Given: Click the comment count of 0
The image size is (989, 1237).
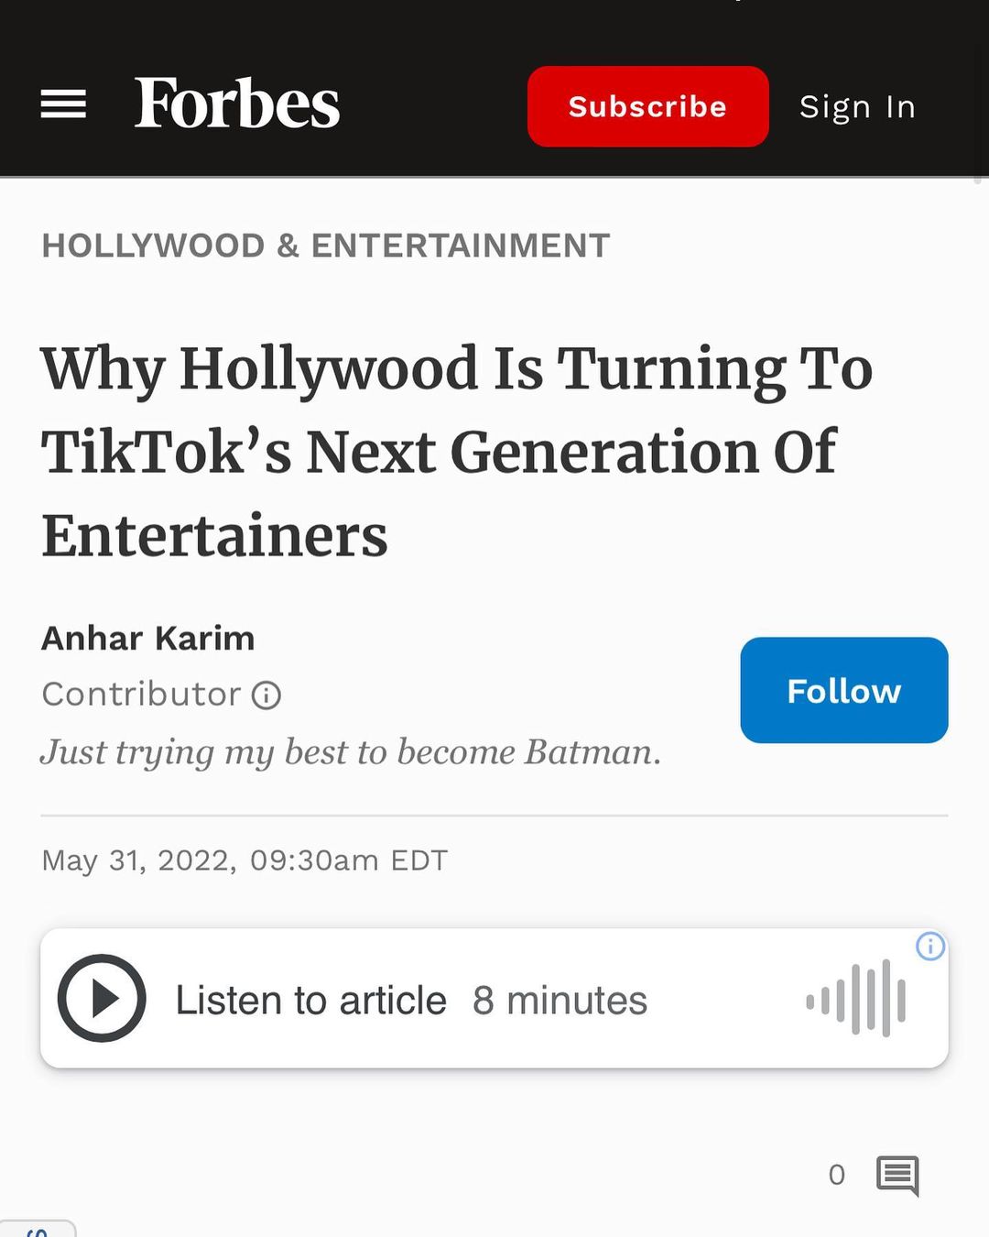Looking at the screenshot, I should (x=836, y=1175).
